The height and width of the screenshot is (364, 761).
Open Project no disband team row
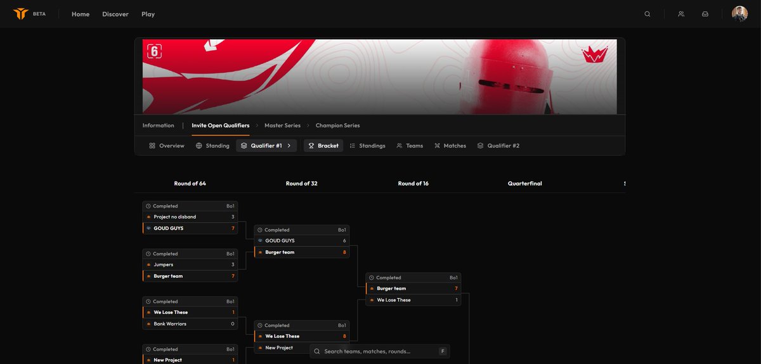tap(190, 217)
